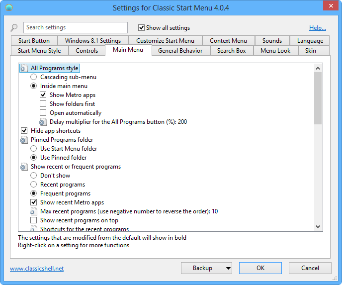Open the Controls tab

87,51
